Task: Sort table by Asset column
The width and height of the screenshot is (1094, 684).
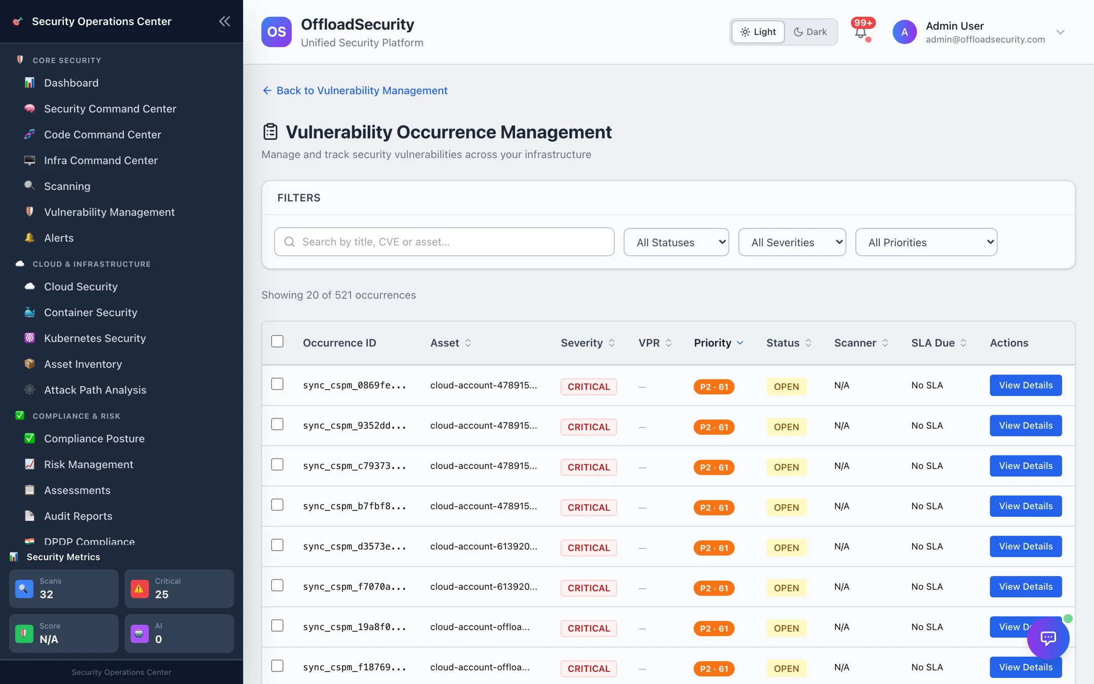Action: tap(451, 343)
